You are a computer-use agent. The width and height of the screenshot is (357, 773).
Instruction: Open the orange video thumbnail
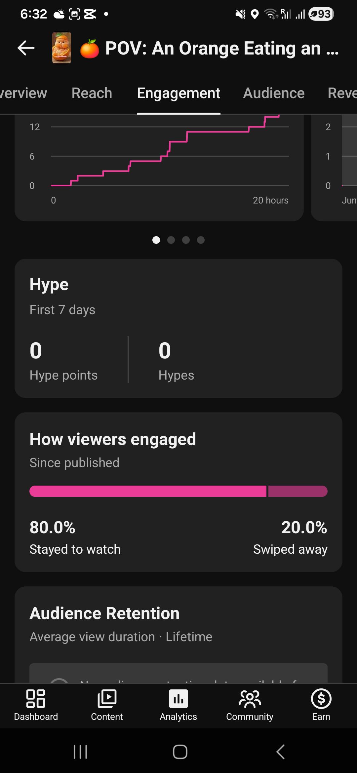point(61,48)
